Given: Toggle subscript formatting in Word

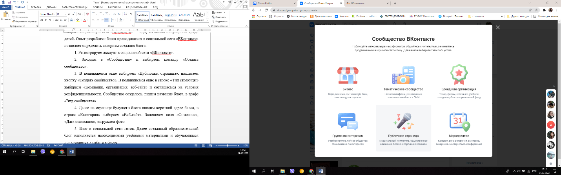Looking at the screenshot, I should pyautogui.click(x=61, y=20).
